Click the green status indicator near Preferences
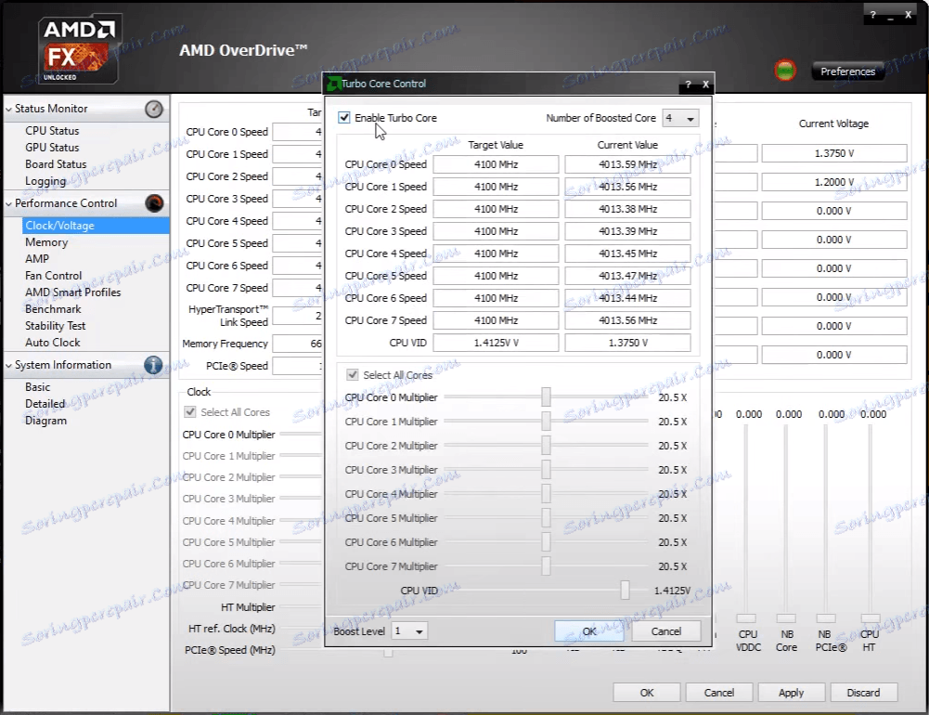 click(x=785, y=71)
